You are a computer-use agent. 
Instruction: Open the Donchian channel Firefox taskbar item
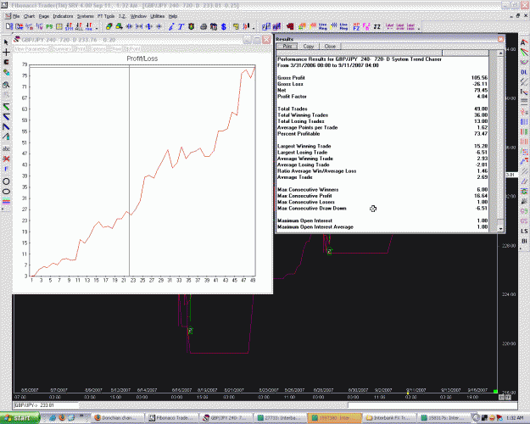tap(119, 418)
